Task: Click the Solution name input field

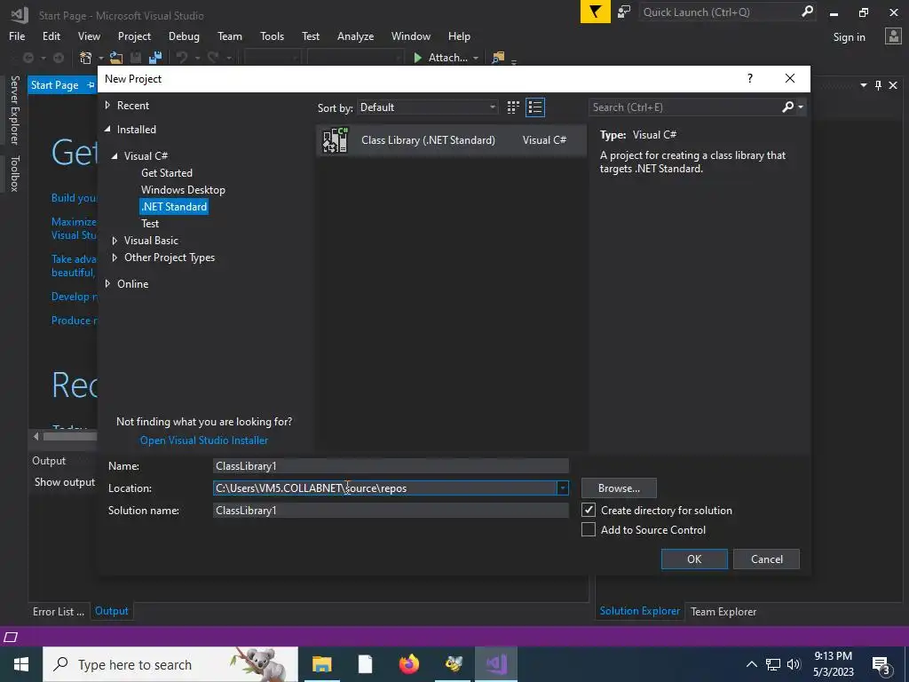Action: coord(391,511)
